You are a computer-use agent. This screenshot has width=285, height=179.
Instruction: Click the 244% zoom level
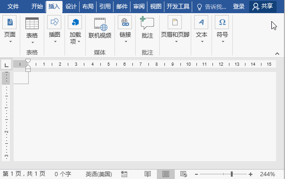point(268,174)
